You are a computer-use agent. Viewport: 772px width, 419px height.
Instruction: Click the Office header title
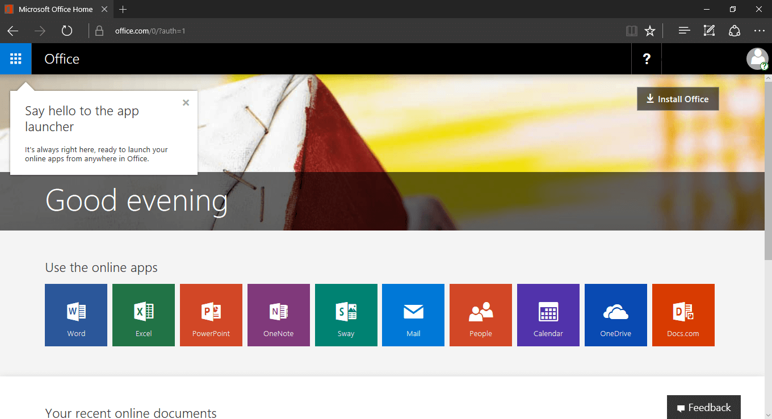[x=62, y=59]
